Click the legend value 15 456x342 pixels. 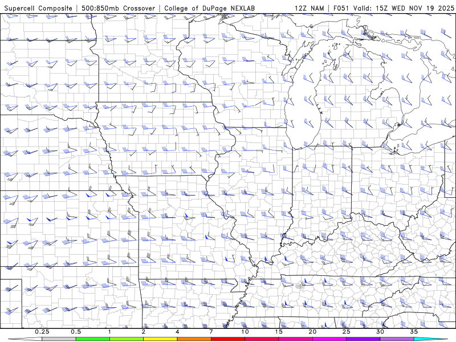279,332
